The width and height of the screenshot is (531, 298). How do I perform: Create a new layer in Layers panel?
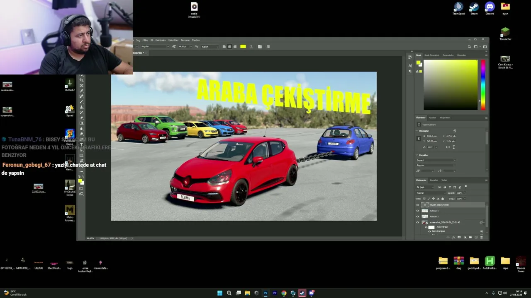475,237
